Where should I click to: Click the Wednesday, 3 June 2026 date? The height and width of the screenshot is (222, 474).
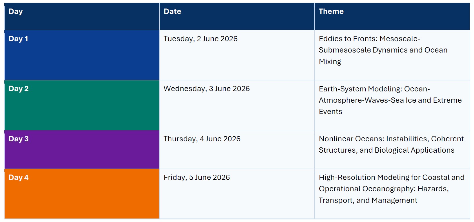[207, 89]
